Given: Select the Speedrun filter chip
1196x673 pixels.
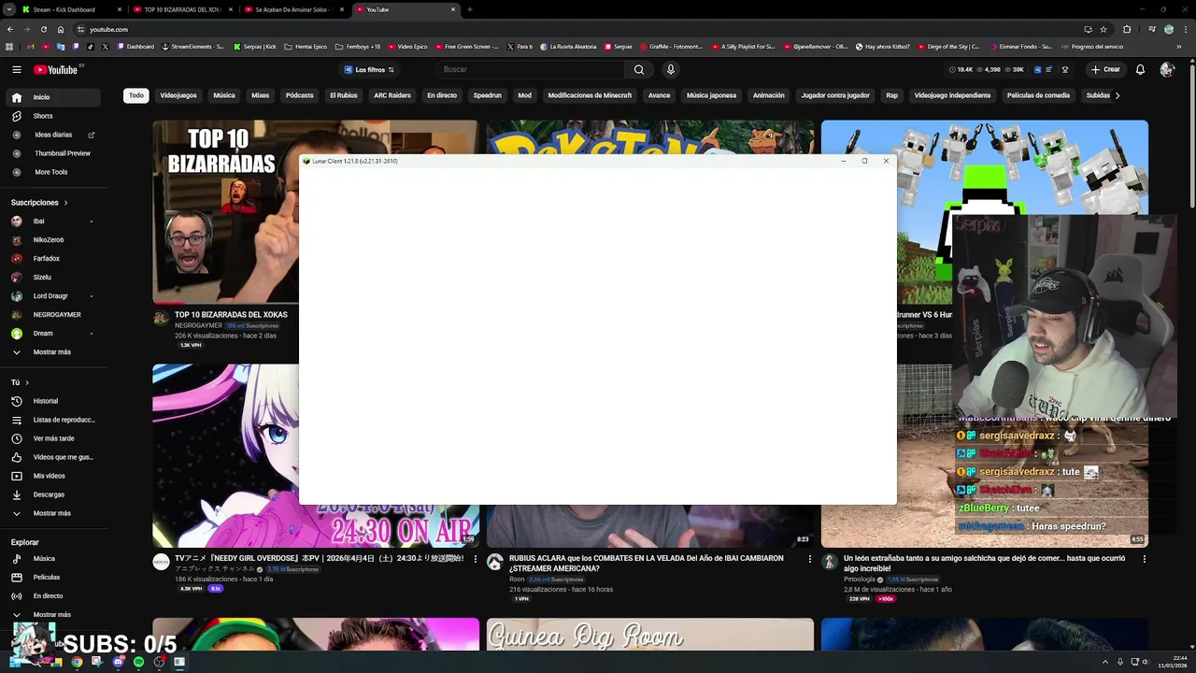Looking at the screenshot, I should pos(488,95).
